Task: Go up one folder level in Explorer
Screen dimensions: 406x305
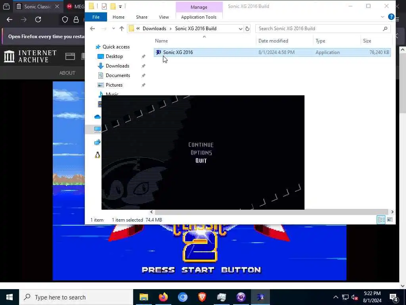Action: [122, 29]
